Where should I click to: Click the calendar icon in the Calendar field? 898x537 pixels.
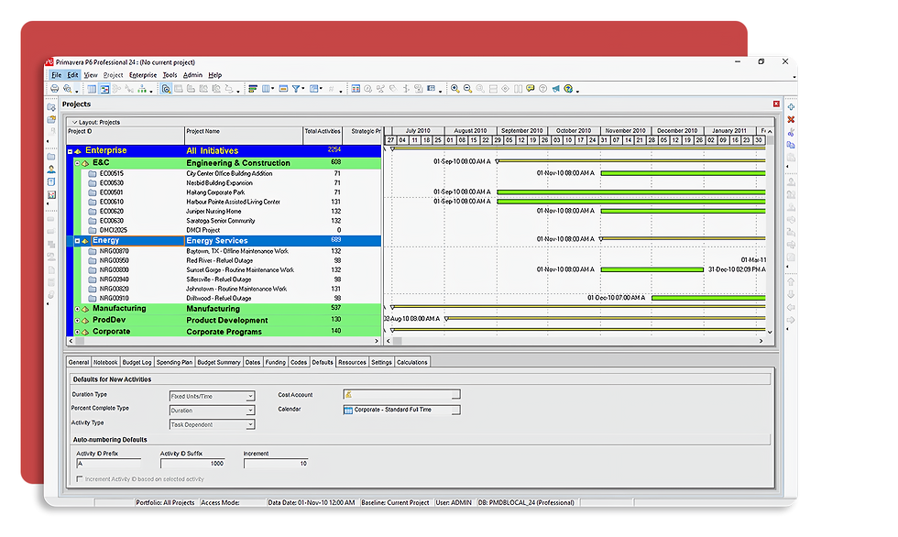click(x=348, y=410)
